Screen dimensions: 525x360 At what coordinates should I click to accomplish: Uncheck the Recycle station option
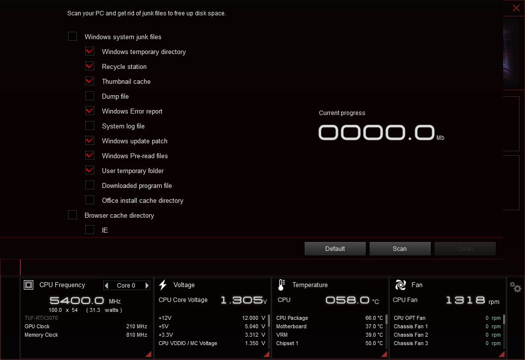pyautogui.click(x=90, y=66)
